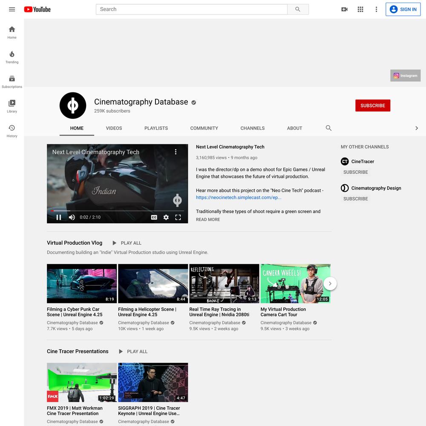Go to the YouTube logo home

37,9
